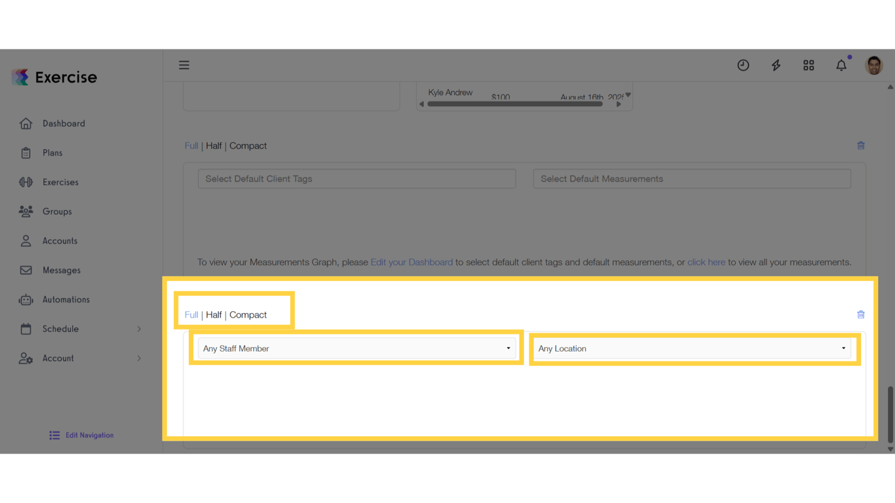Delete the staff filter widget with trash icon

pyautogui.click(x=860, y=314)
